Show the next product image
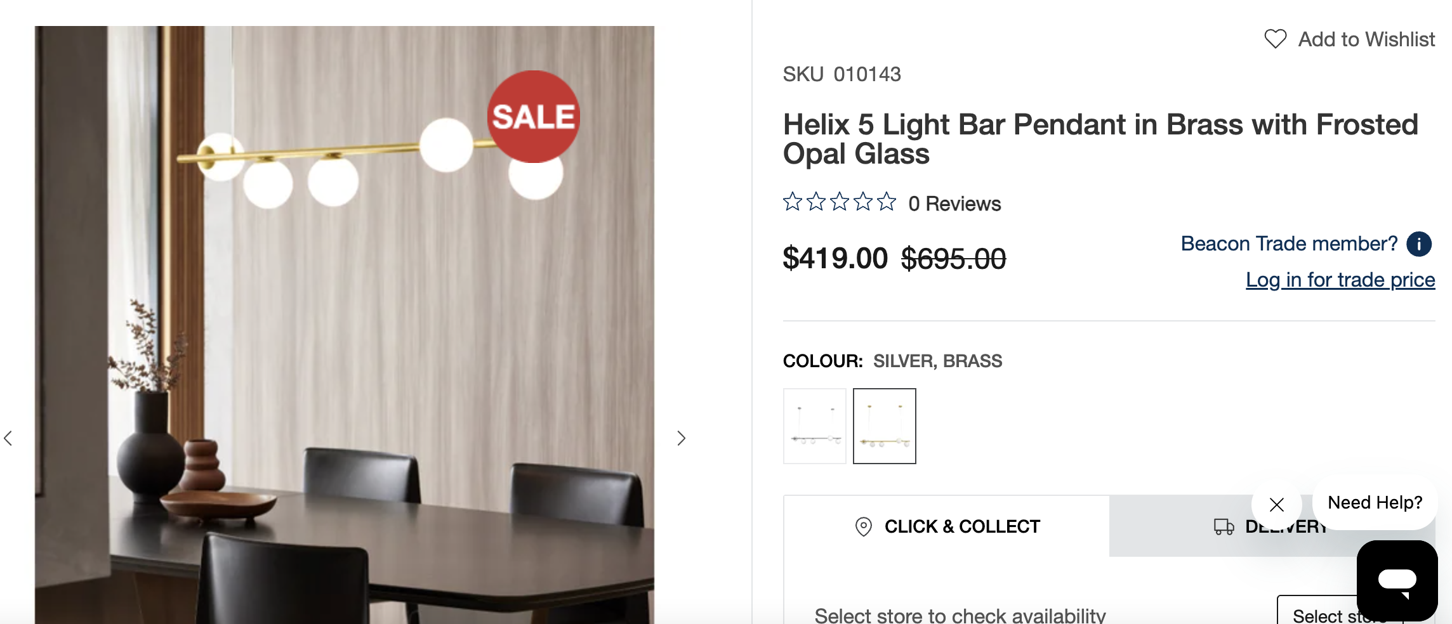The width and height of the screenshot is (1452, 624). (x=681, y=438)
